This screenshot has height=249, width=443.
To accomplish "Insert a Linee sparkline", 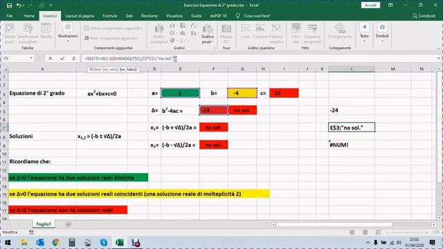I will pyautogui.click(x=245, y=32).
